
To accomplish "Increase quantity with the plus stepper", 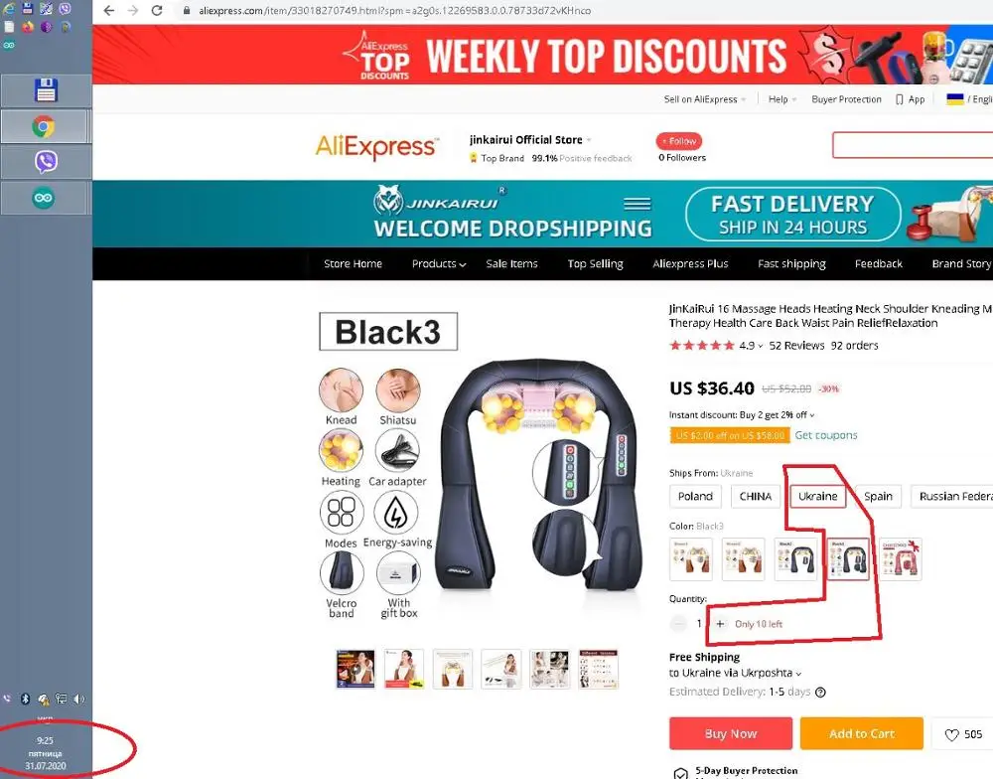I will 720,624.
